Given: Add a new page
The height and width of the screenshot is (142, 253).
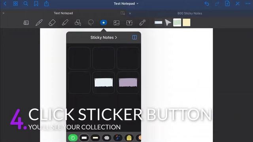Looking at the screenshot, I should coord(227,4).
